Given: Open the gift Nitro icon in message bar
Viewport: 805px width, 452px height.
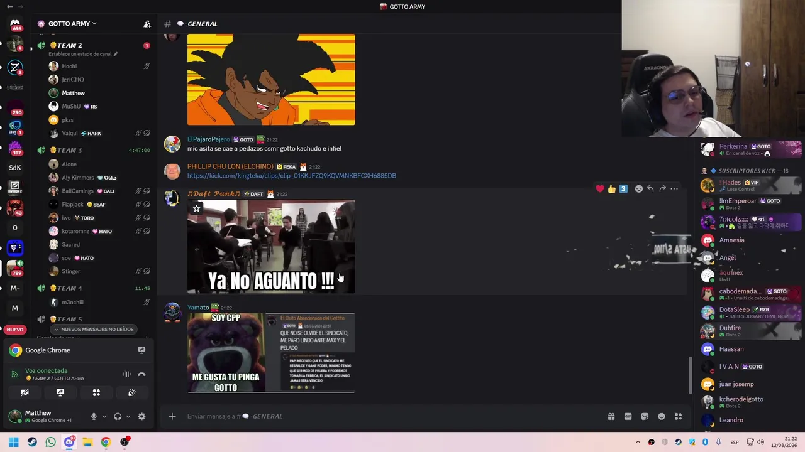Looking at the screenshot, I should (611, 416).
